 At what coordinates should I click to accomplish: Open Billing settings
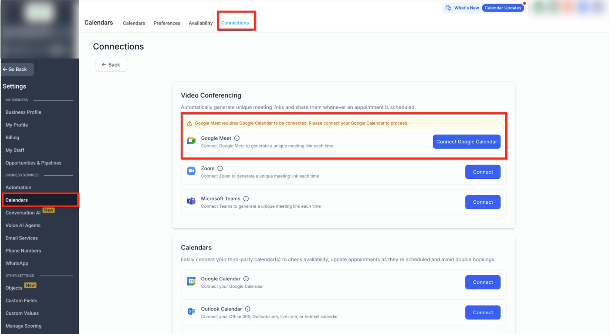click(x=12, y=137)
